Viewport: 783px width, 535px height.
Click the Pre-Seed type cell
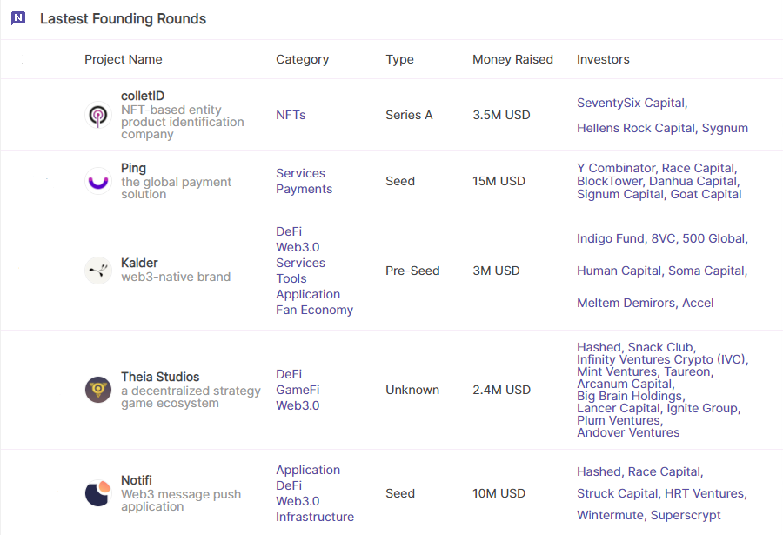(x=412, y=271)
